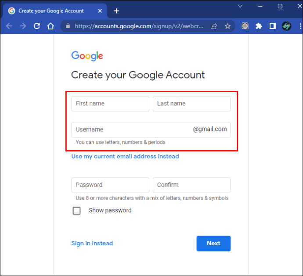Screen dimensions: 303x276
Task: Toggle the browser side panel icon
Action: 272,26
